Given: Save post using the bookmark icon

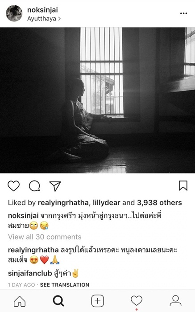Looking at the screenshot, I should (183, 186).
